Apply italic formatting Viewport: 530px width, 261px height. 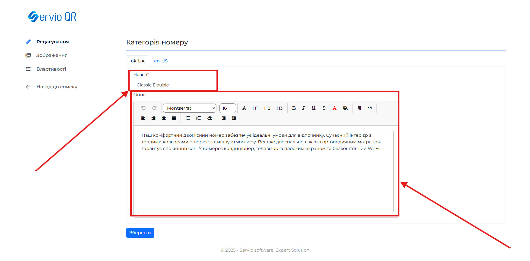303,108
